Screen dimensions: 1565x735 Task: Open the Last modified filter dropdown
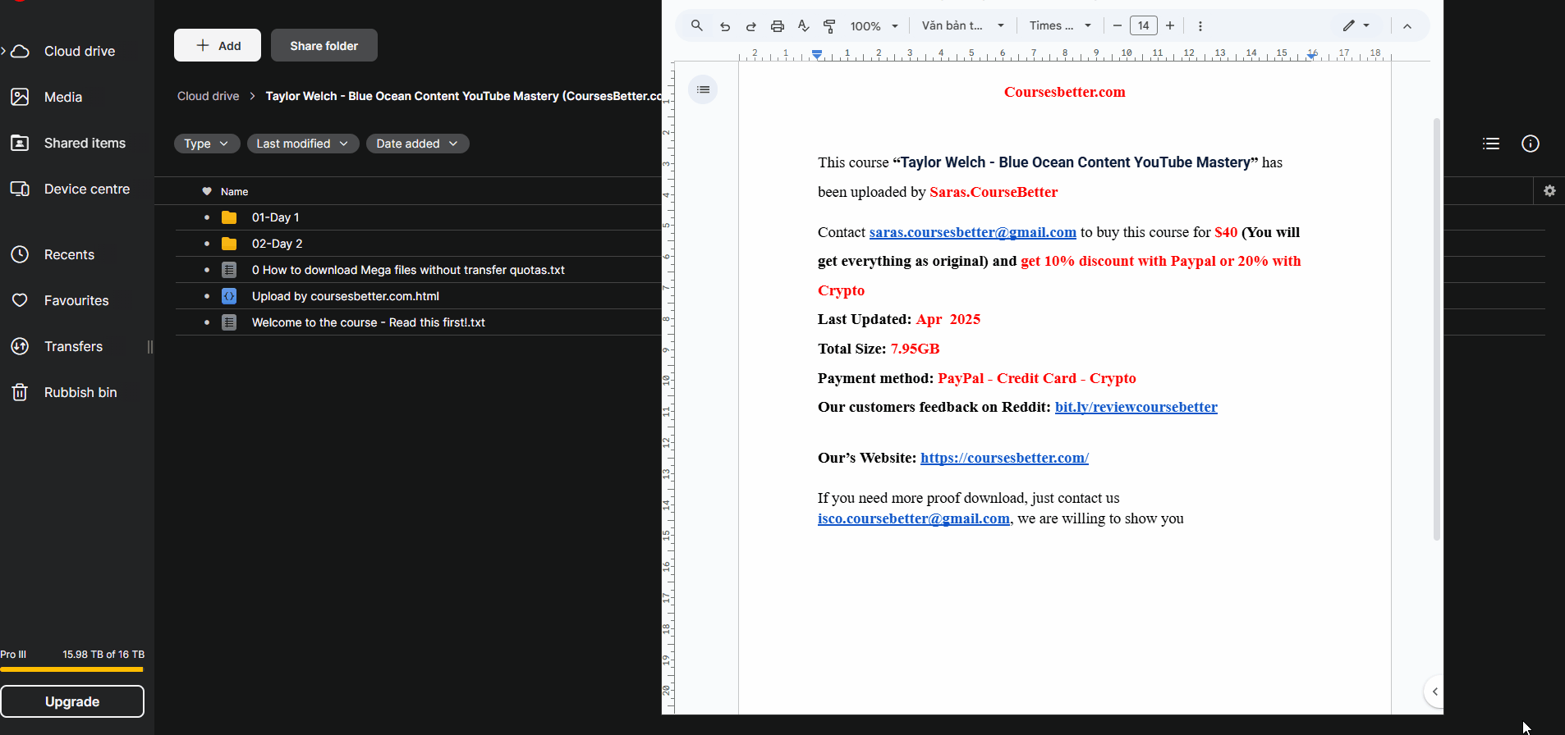[x=303, y=144]
